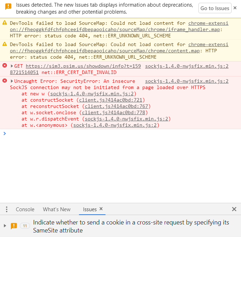Click the SameSite issue warning icon

[14, 226]
